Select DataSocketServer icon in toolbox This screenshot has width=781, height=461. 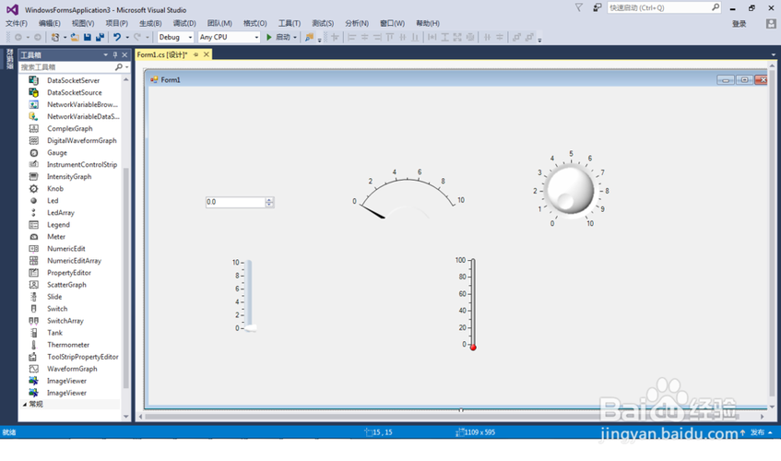[33, 80]
